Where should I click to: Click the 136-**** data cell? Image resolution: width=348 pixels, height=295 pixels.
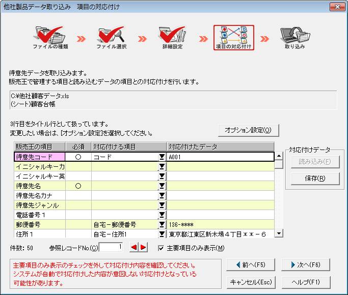[221, 224]
